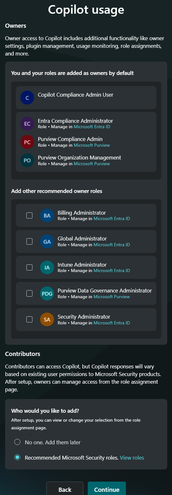
Task: Click the EC Entra Compliance Administrator avatar
Action: (27, 124)
